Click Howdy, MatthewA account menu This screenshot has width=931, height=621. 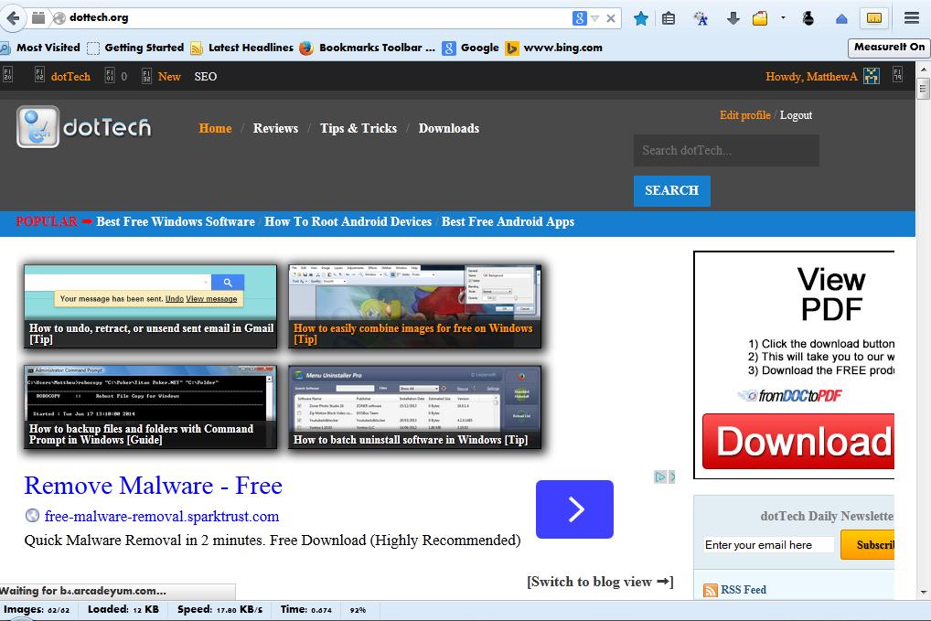tap(811, 76)
